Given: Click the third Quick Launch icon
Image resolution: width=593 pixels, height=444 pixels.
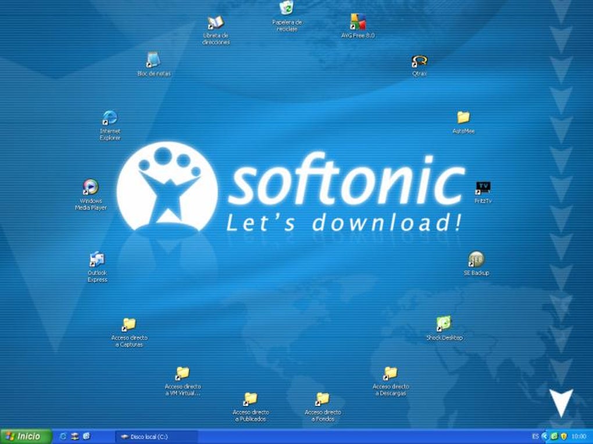Looking at the screenshot, I should tap(86, 436).
